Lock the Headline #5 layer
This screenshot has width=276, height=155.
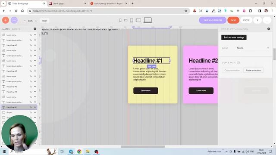pyautogui.click(x=31, y=45)
